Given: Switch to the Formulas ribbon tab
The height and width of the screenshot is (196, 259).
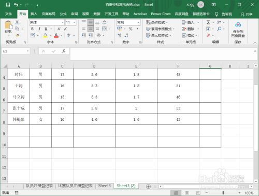Looking at the screenshot, I should (63, 14).
